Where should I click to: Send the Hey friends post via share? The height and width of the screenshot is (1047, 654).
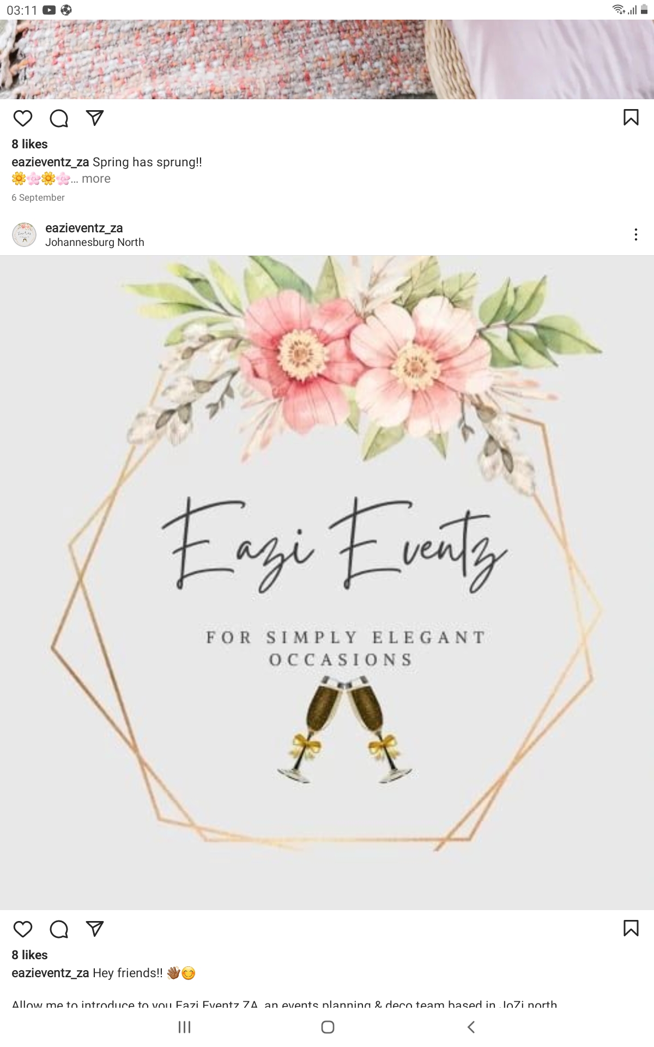95,929
